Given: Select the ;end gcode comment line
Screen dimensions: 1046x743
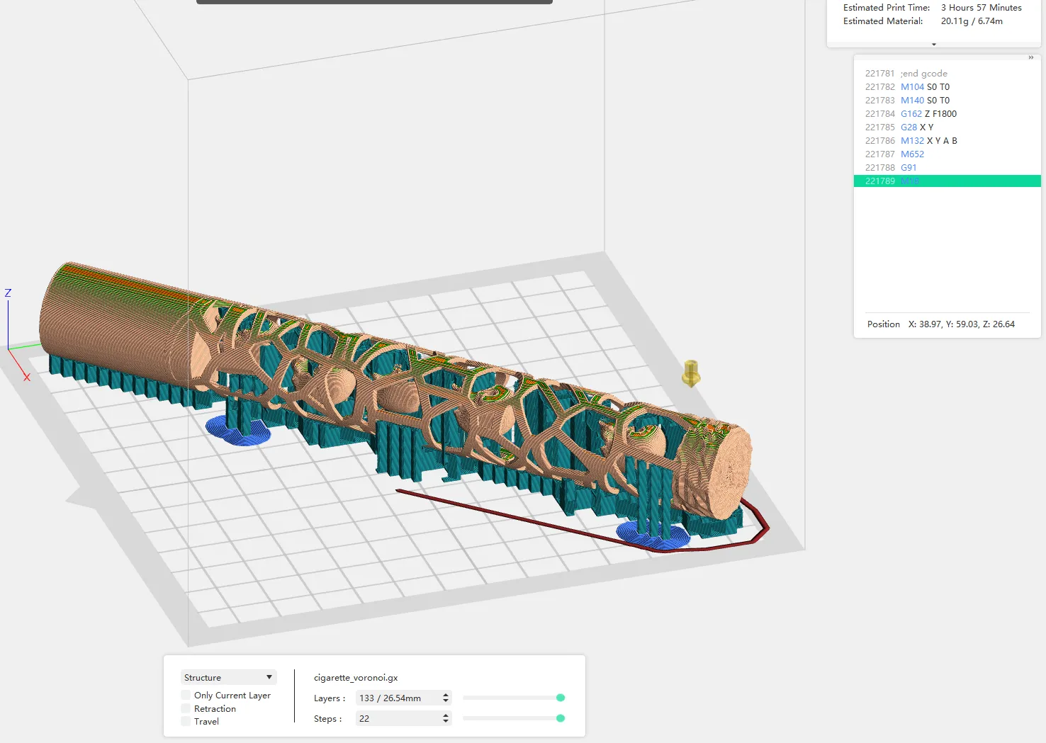Looking at the screenshot, I should [923, 74].
